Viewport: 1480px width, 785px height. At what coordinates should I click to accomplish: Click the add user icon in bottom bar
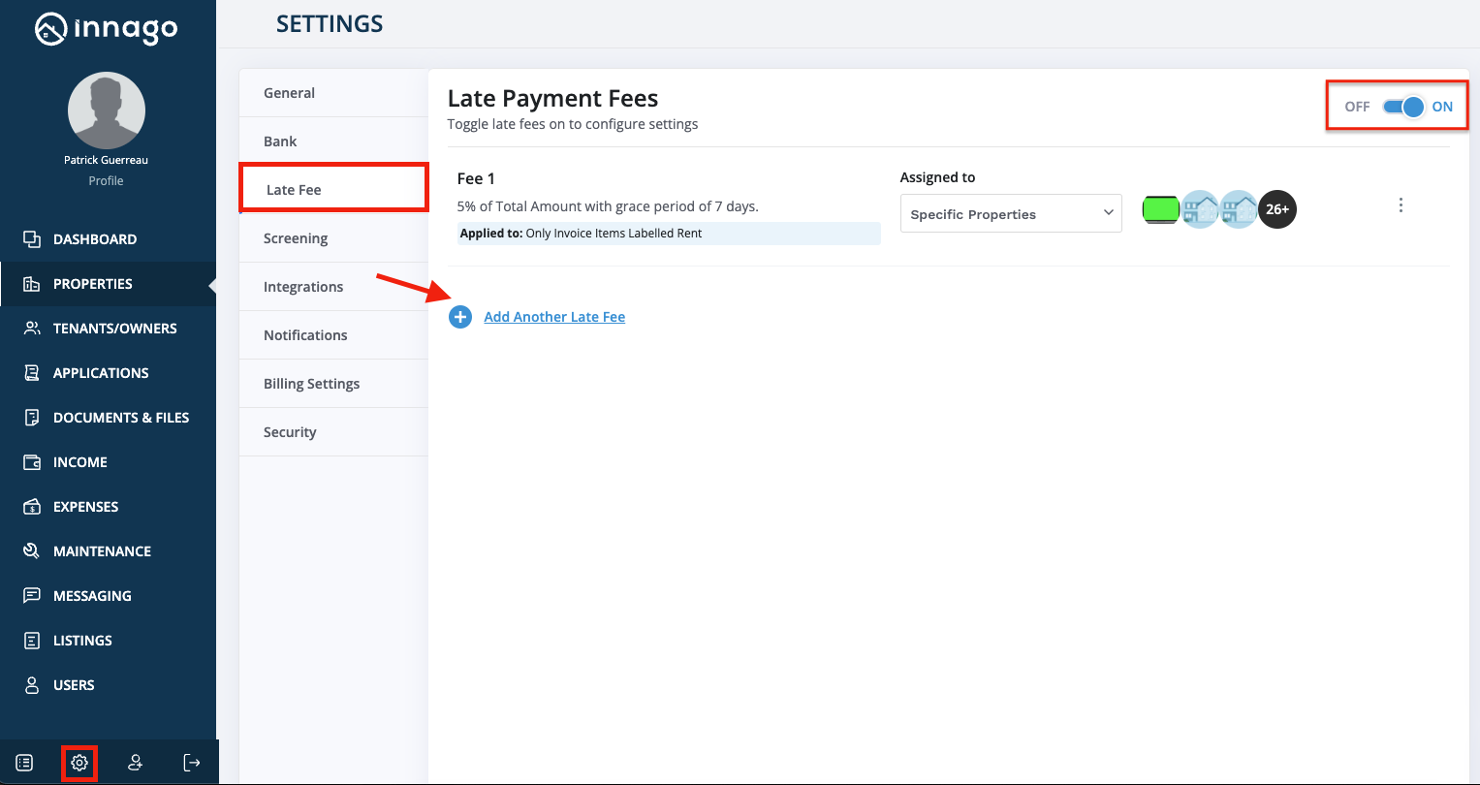coord(136,763)
